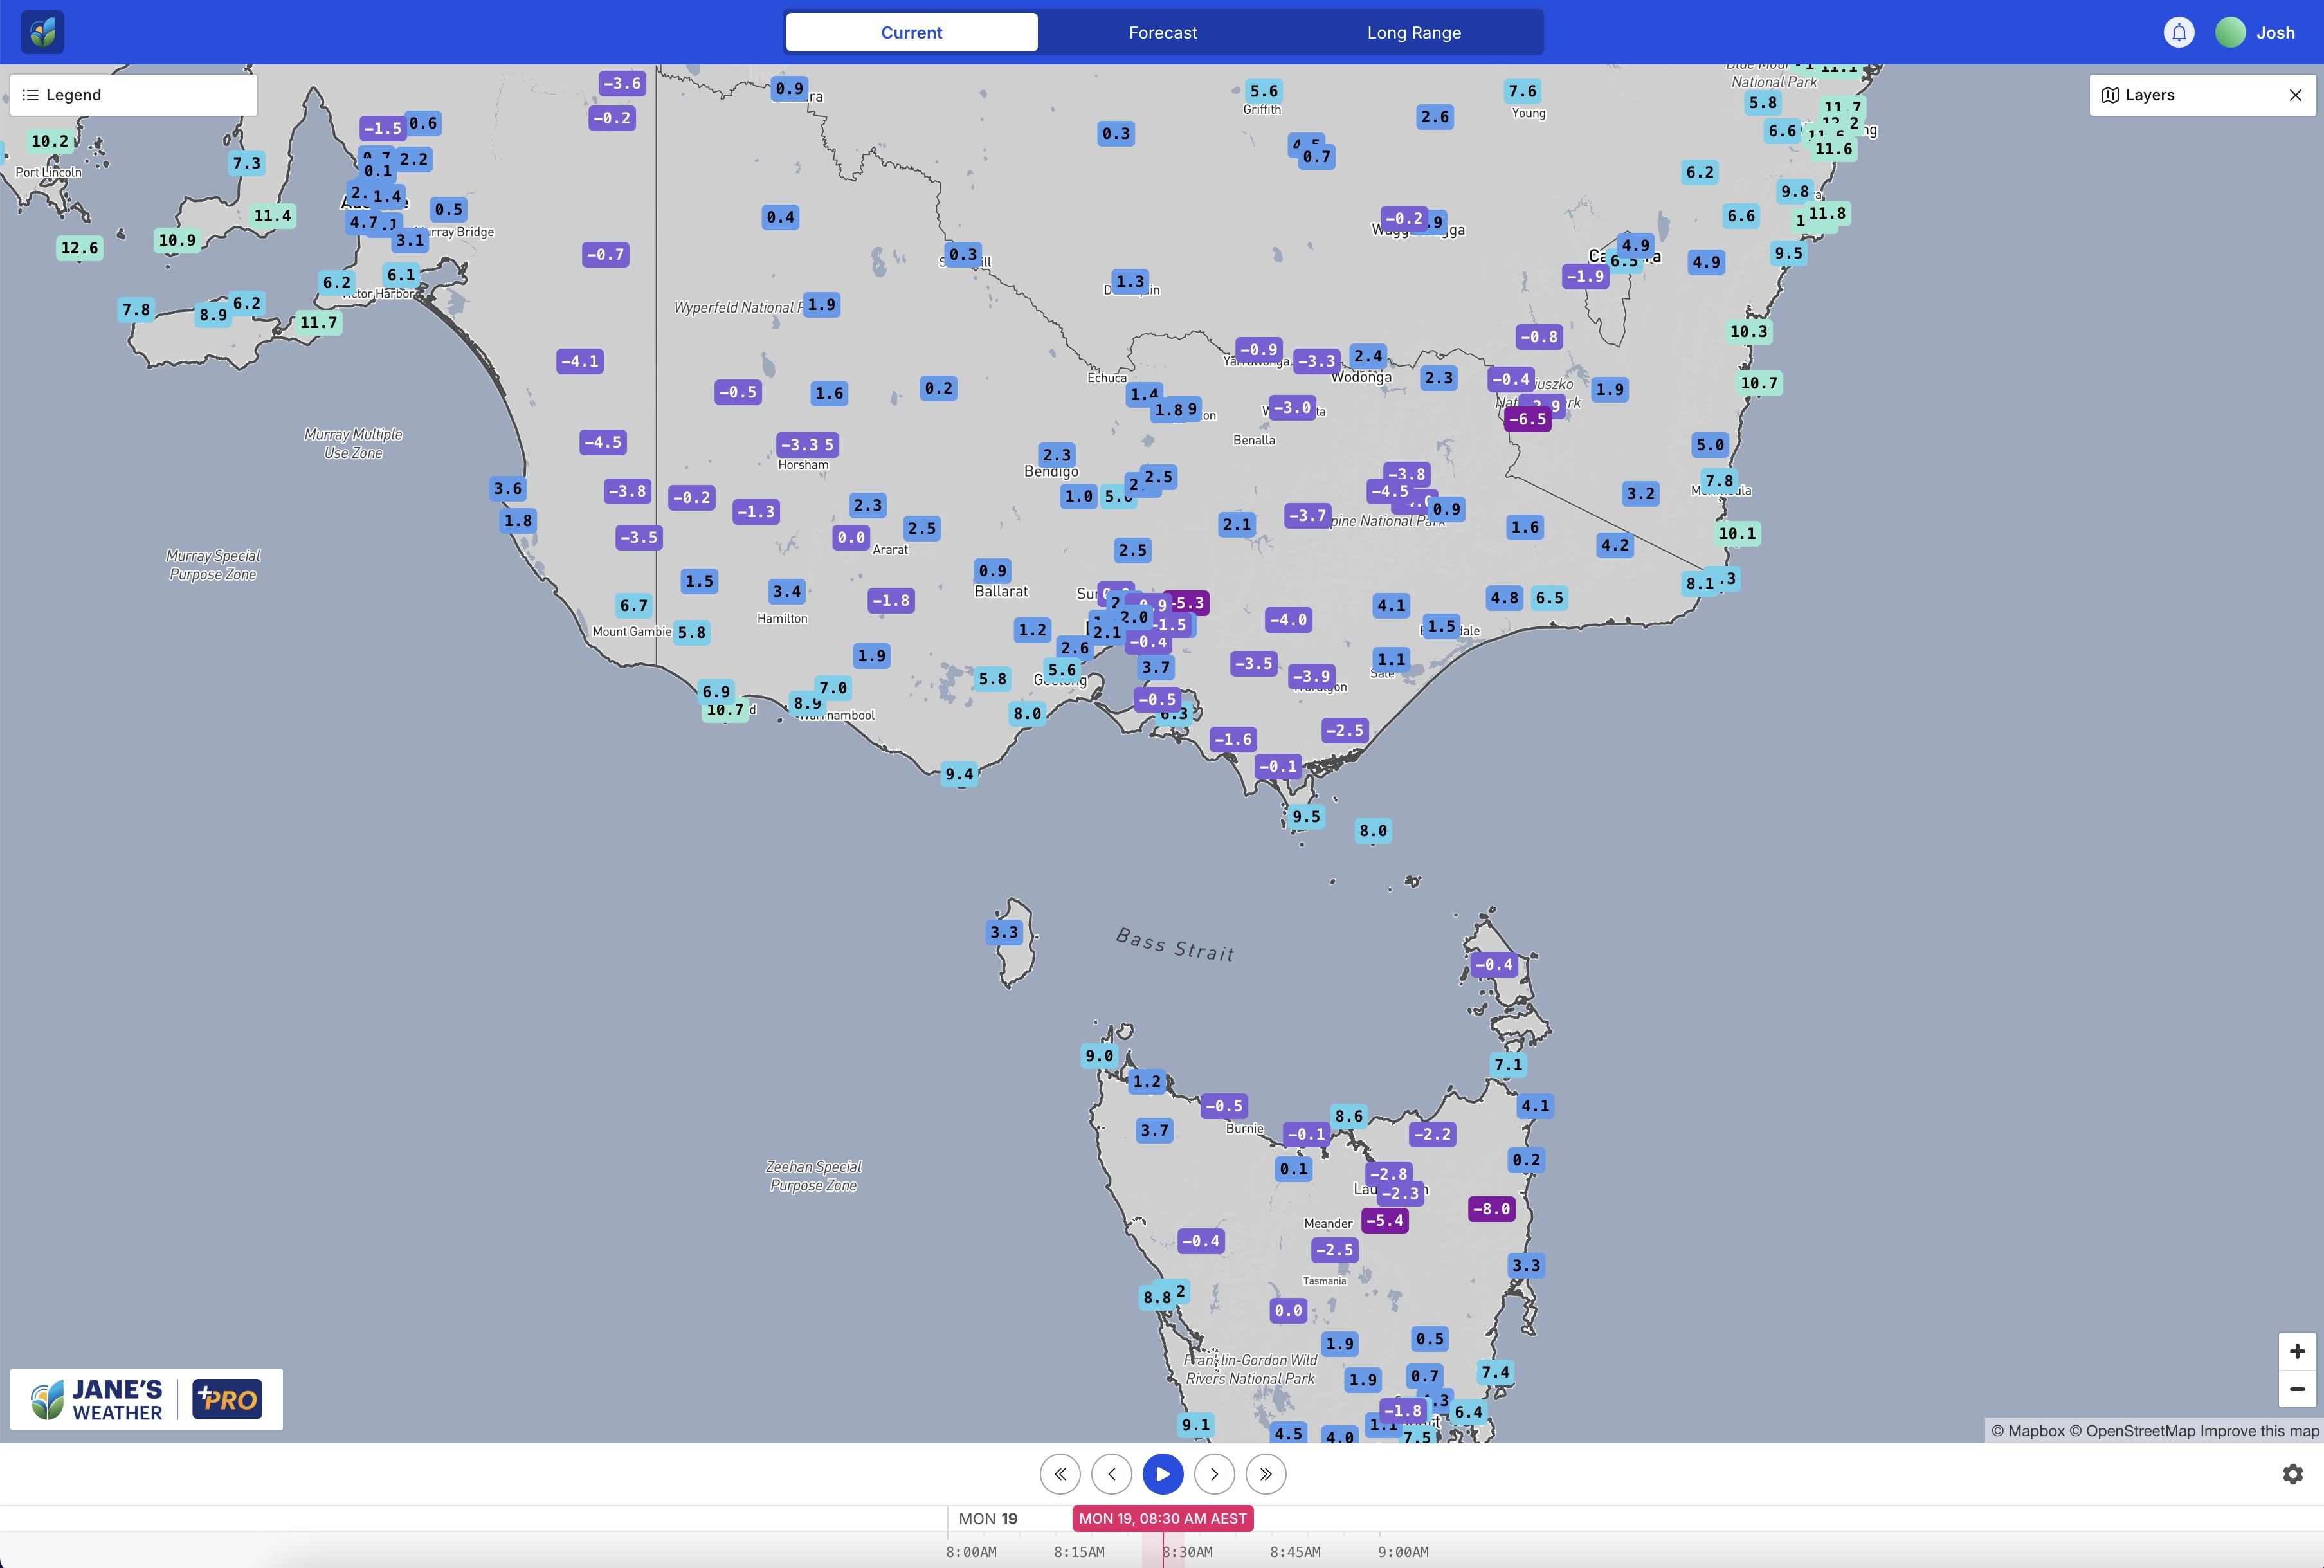Viewport: 2324px width, 1568px height.
Task: Click the Burnie town label
Action: 1246,1128
